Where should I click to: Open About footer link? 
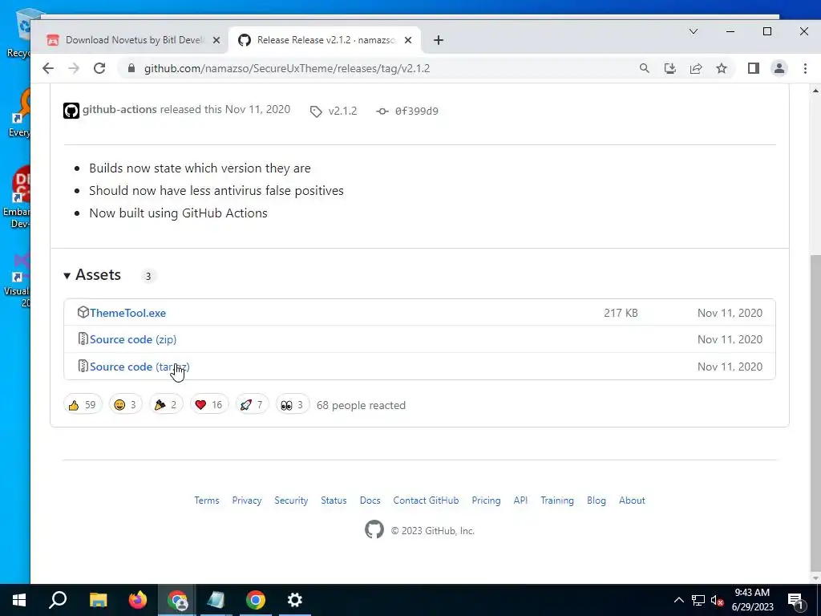632,500
